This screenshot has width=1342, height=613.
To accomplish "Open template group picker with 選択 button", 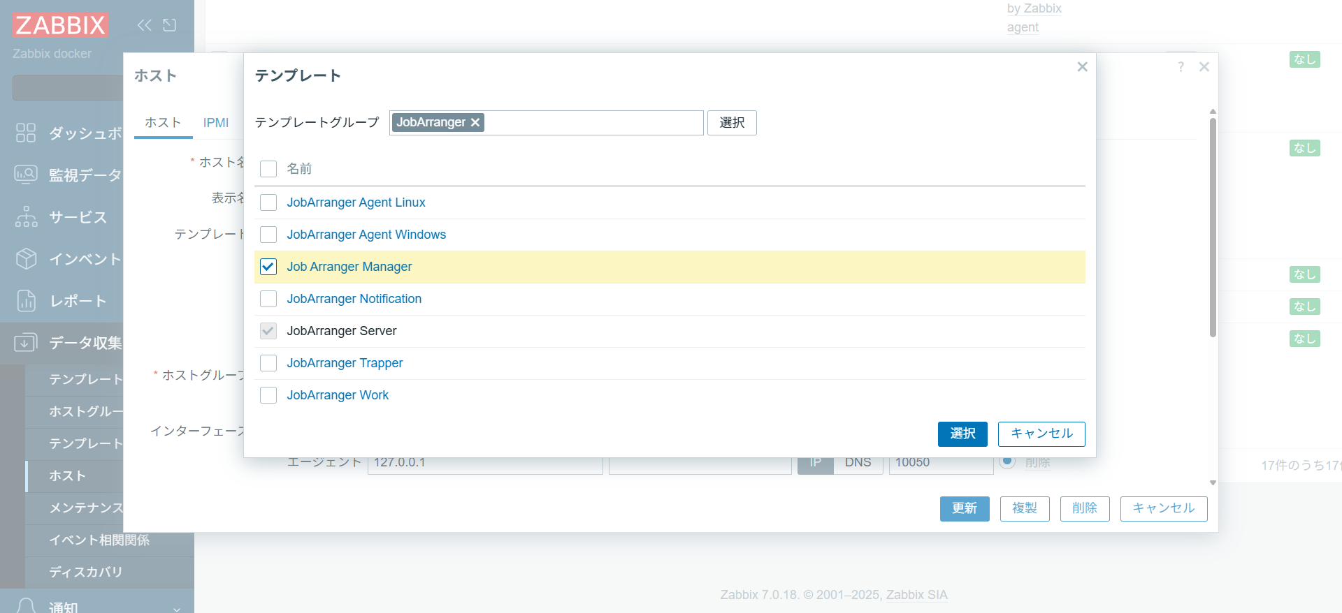I will pos(731,123).
